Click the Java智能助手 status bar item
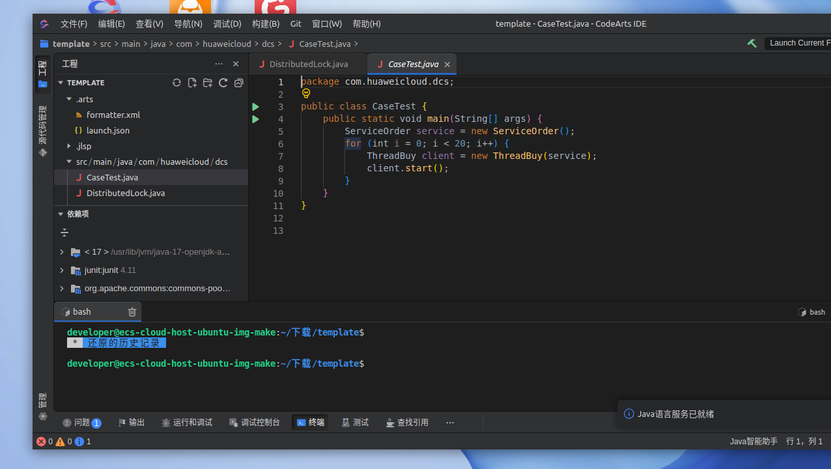Viewport: 831px width, 469px height. pyautogui.click(x=754, y=441)
